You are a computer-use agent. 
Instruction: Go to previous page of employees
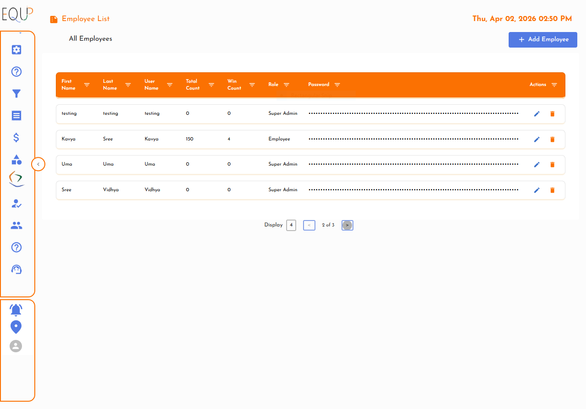309,225
